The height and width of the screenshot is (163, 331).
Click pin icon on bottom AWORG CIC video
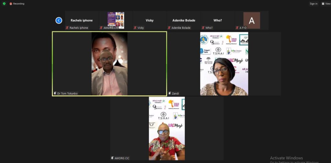click(112, 158)
